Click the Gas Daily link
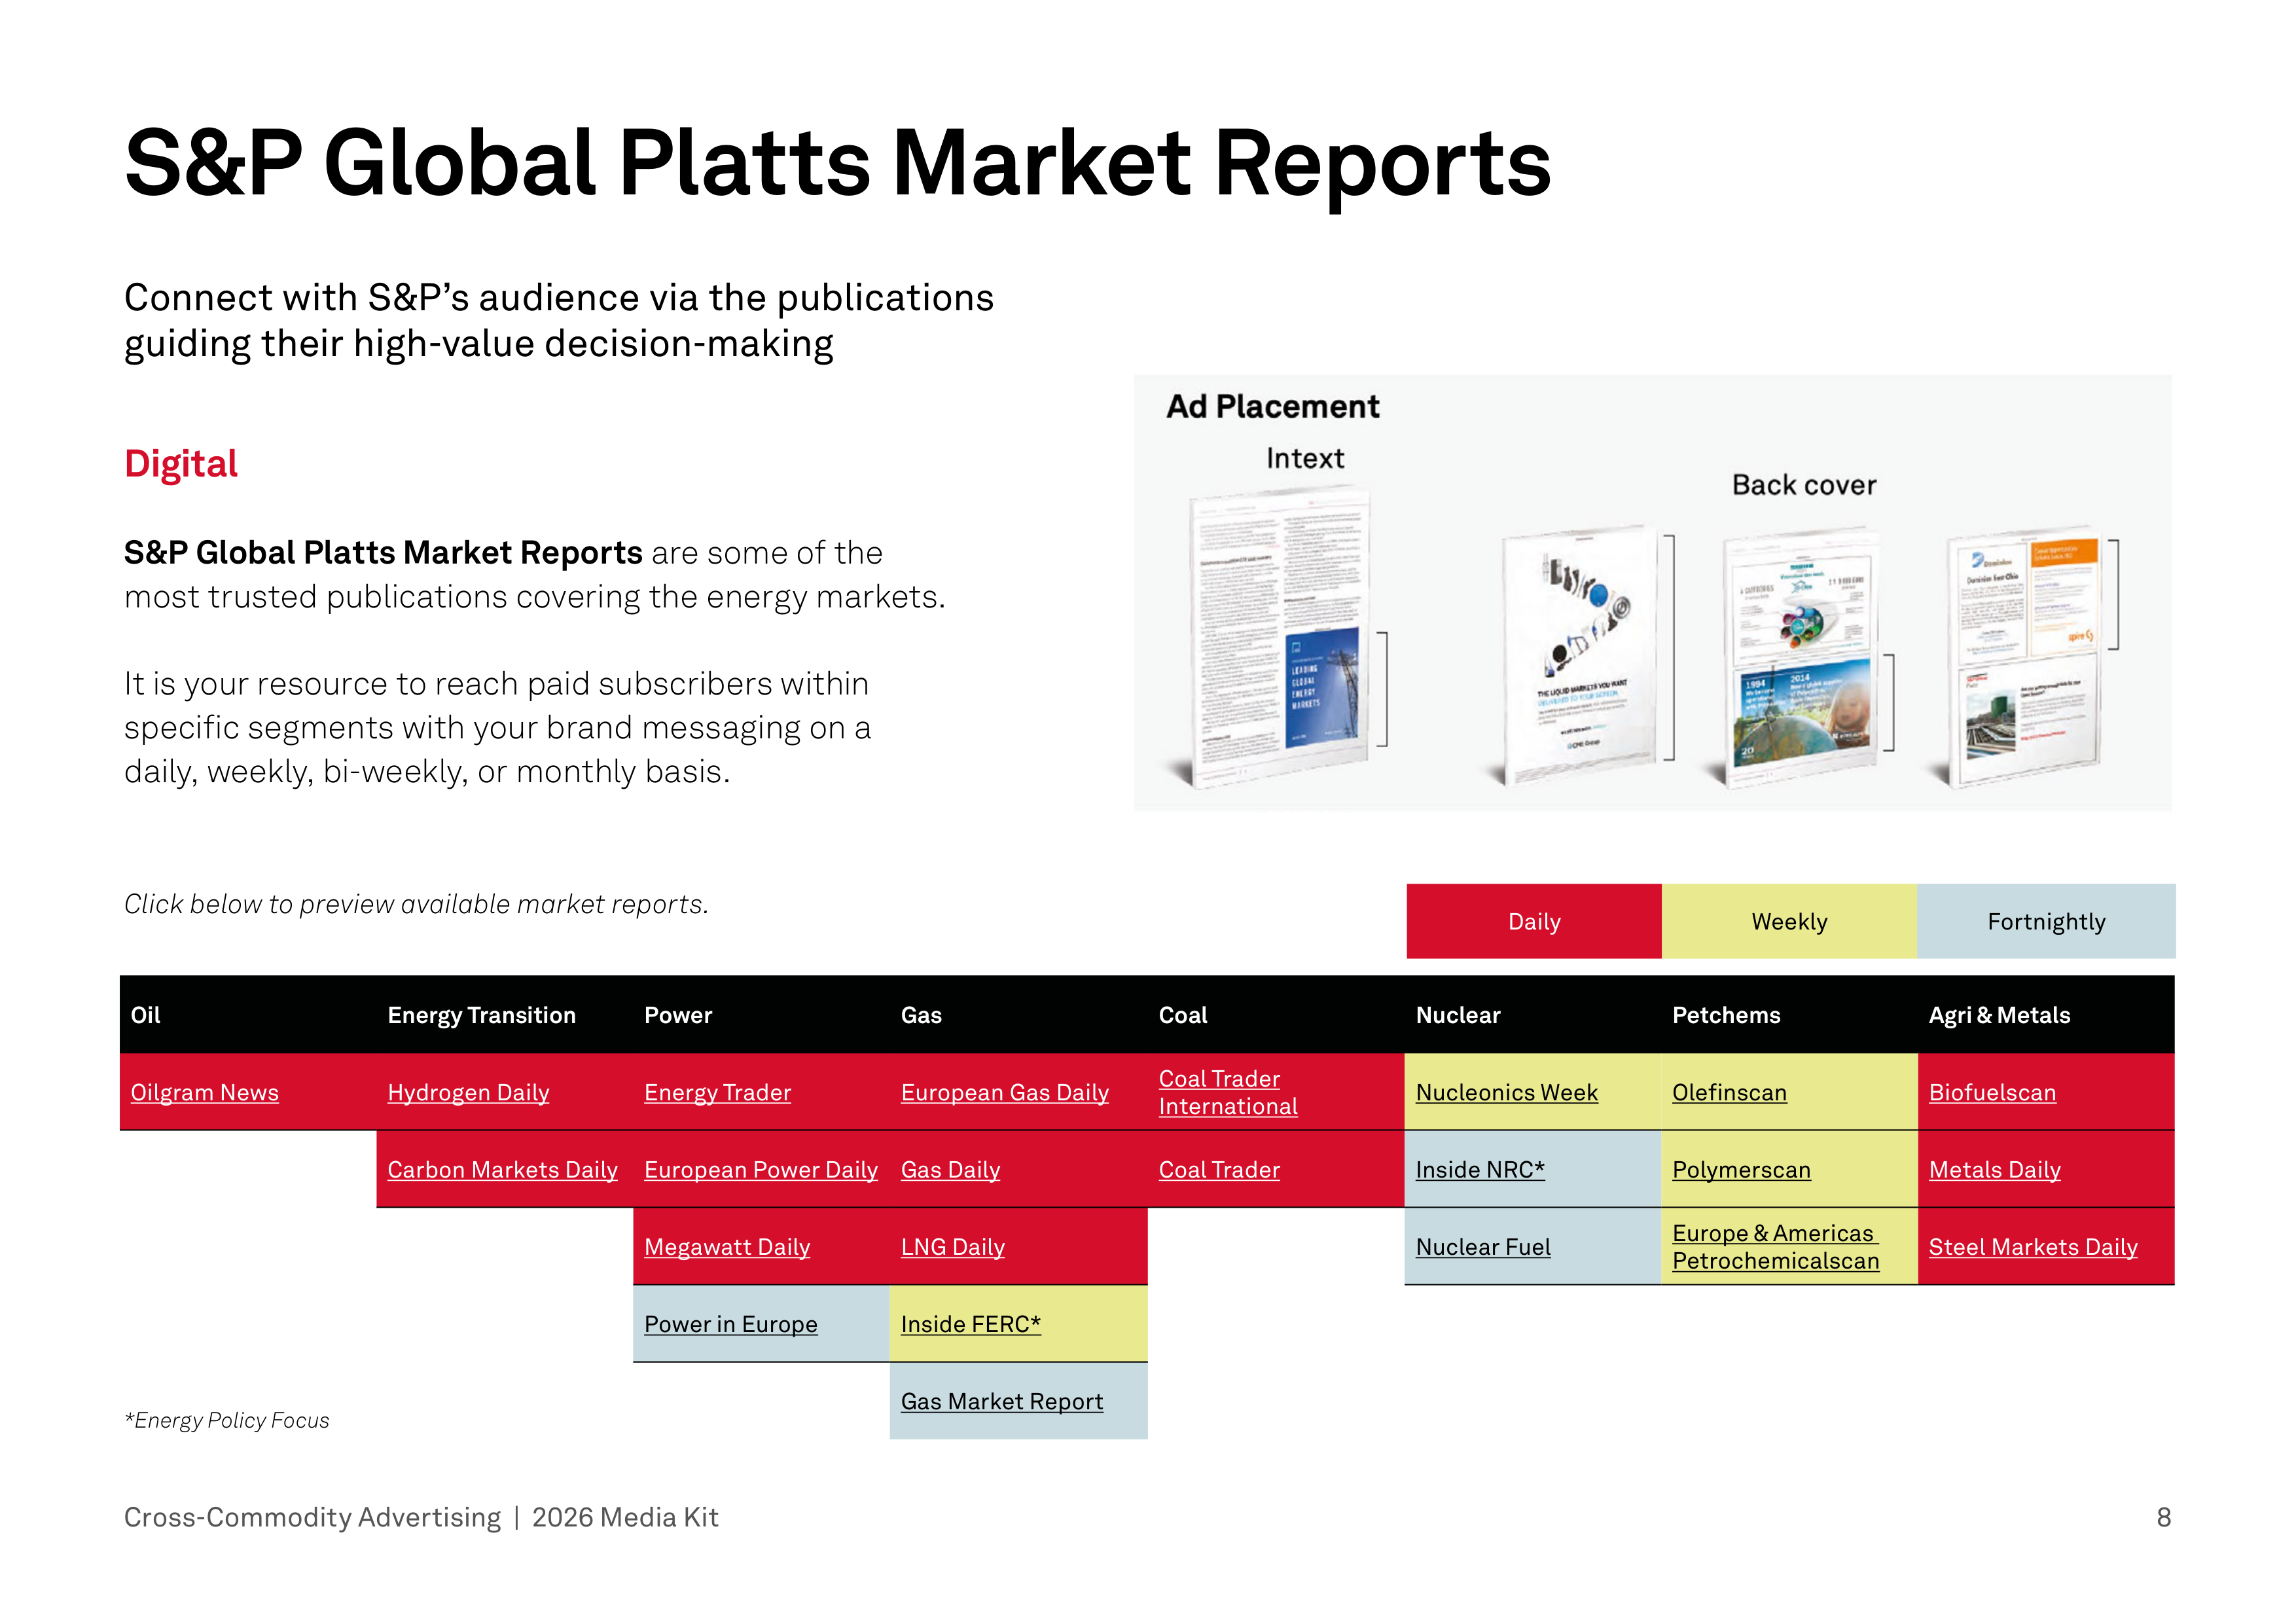 click(950, 1169)
